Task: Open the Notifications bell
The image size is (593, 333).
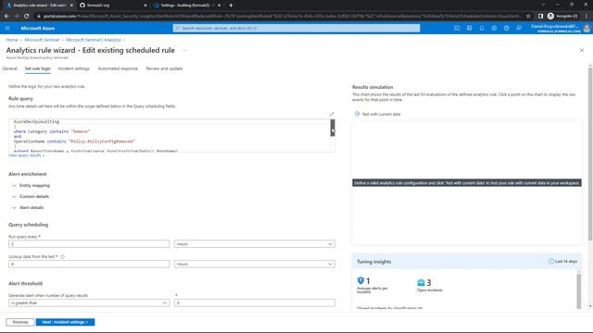Action: tap(482, 28)
